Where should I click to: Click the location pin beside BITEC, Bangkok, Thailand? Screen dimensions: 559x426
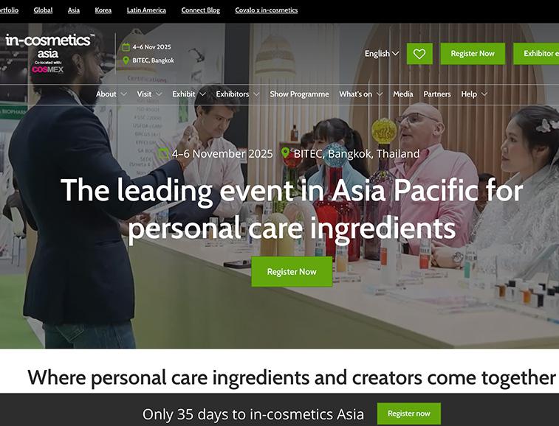click(285, 153)
